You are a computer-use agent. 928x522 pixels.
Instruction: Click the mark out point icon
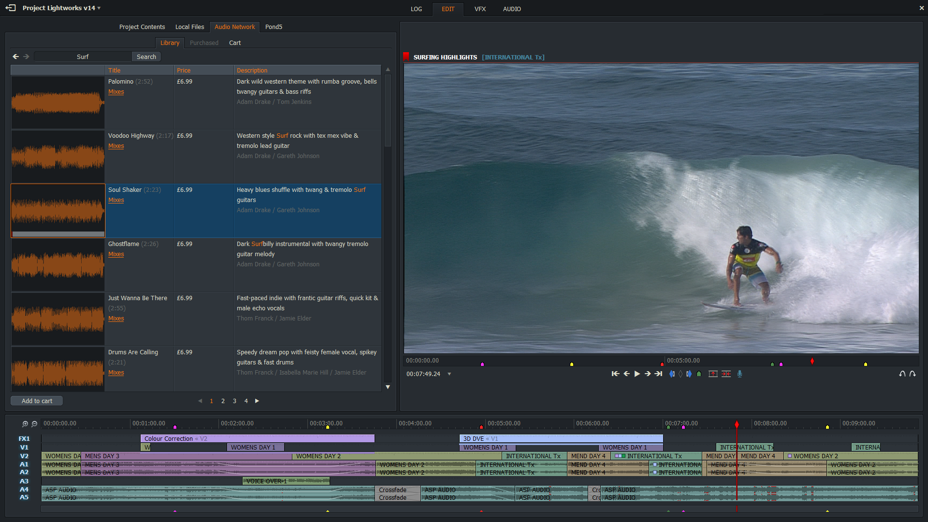click(x=689, y=374)
